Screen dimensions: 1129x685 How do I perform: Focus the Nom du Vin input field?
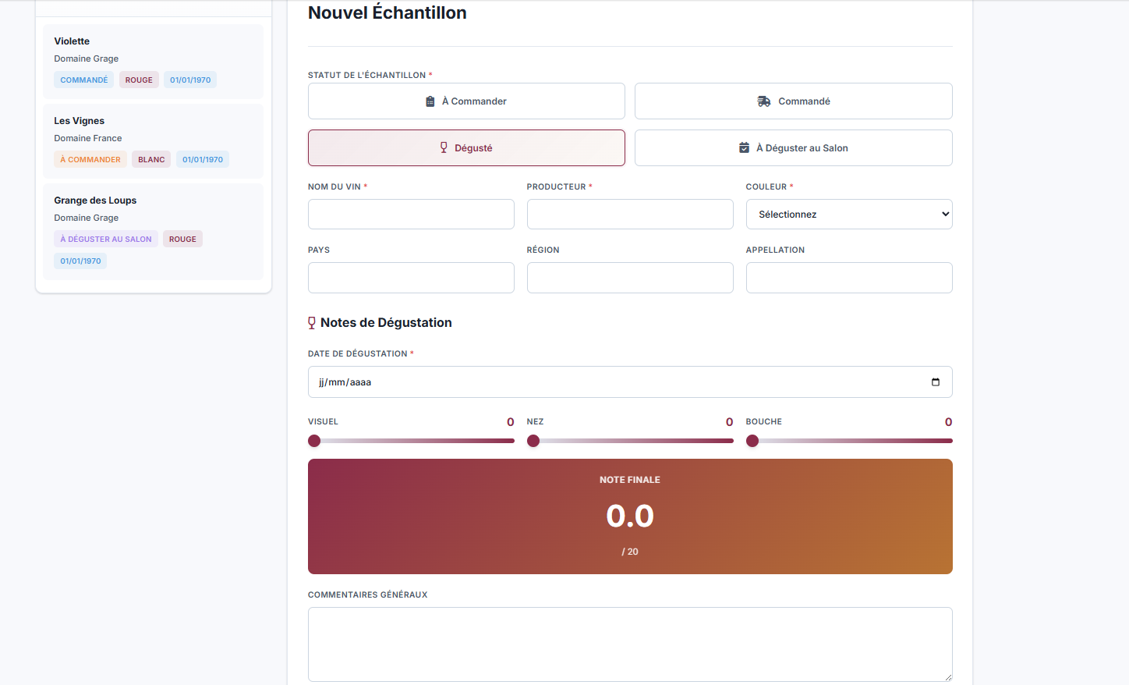[411, 215]
